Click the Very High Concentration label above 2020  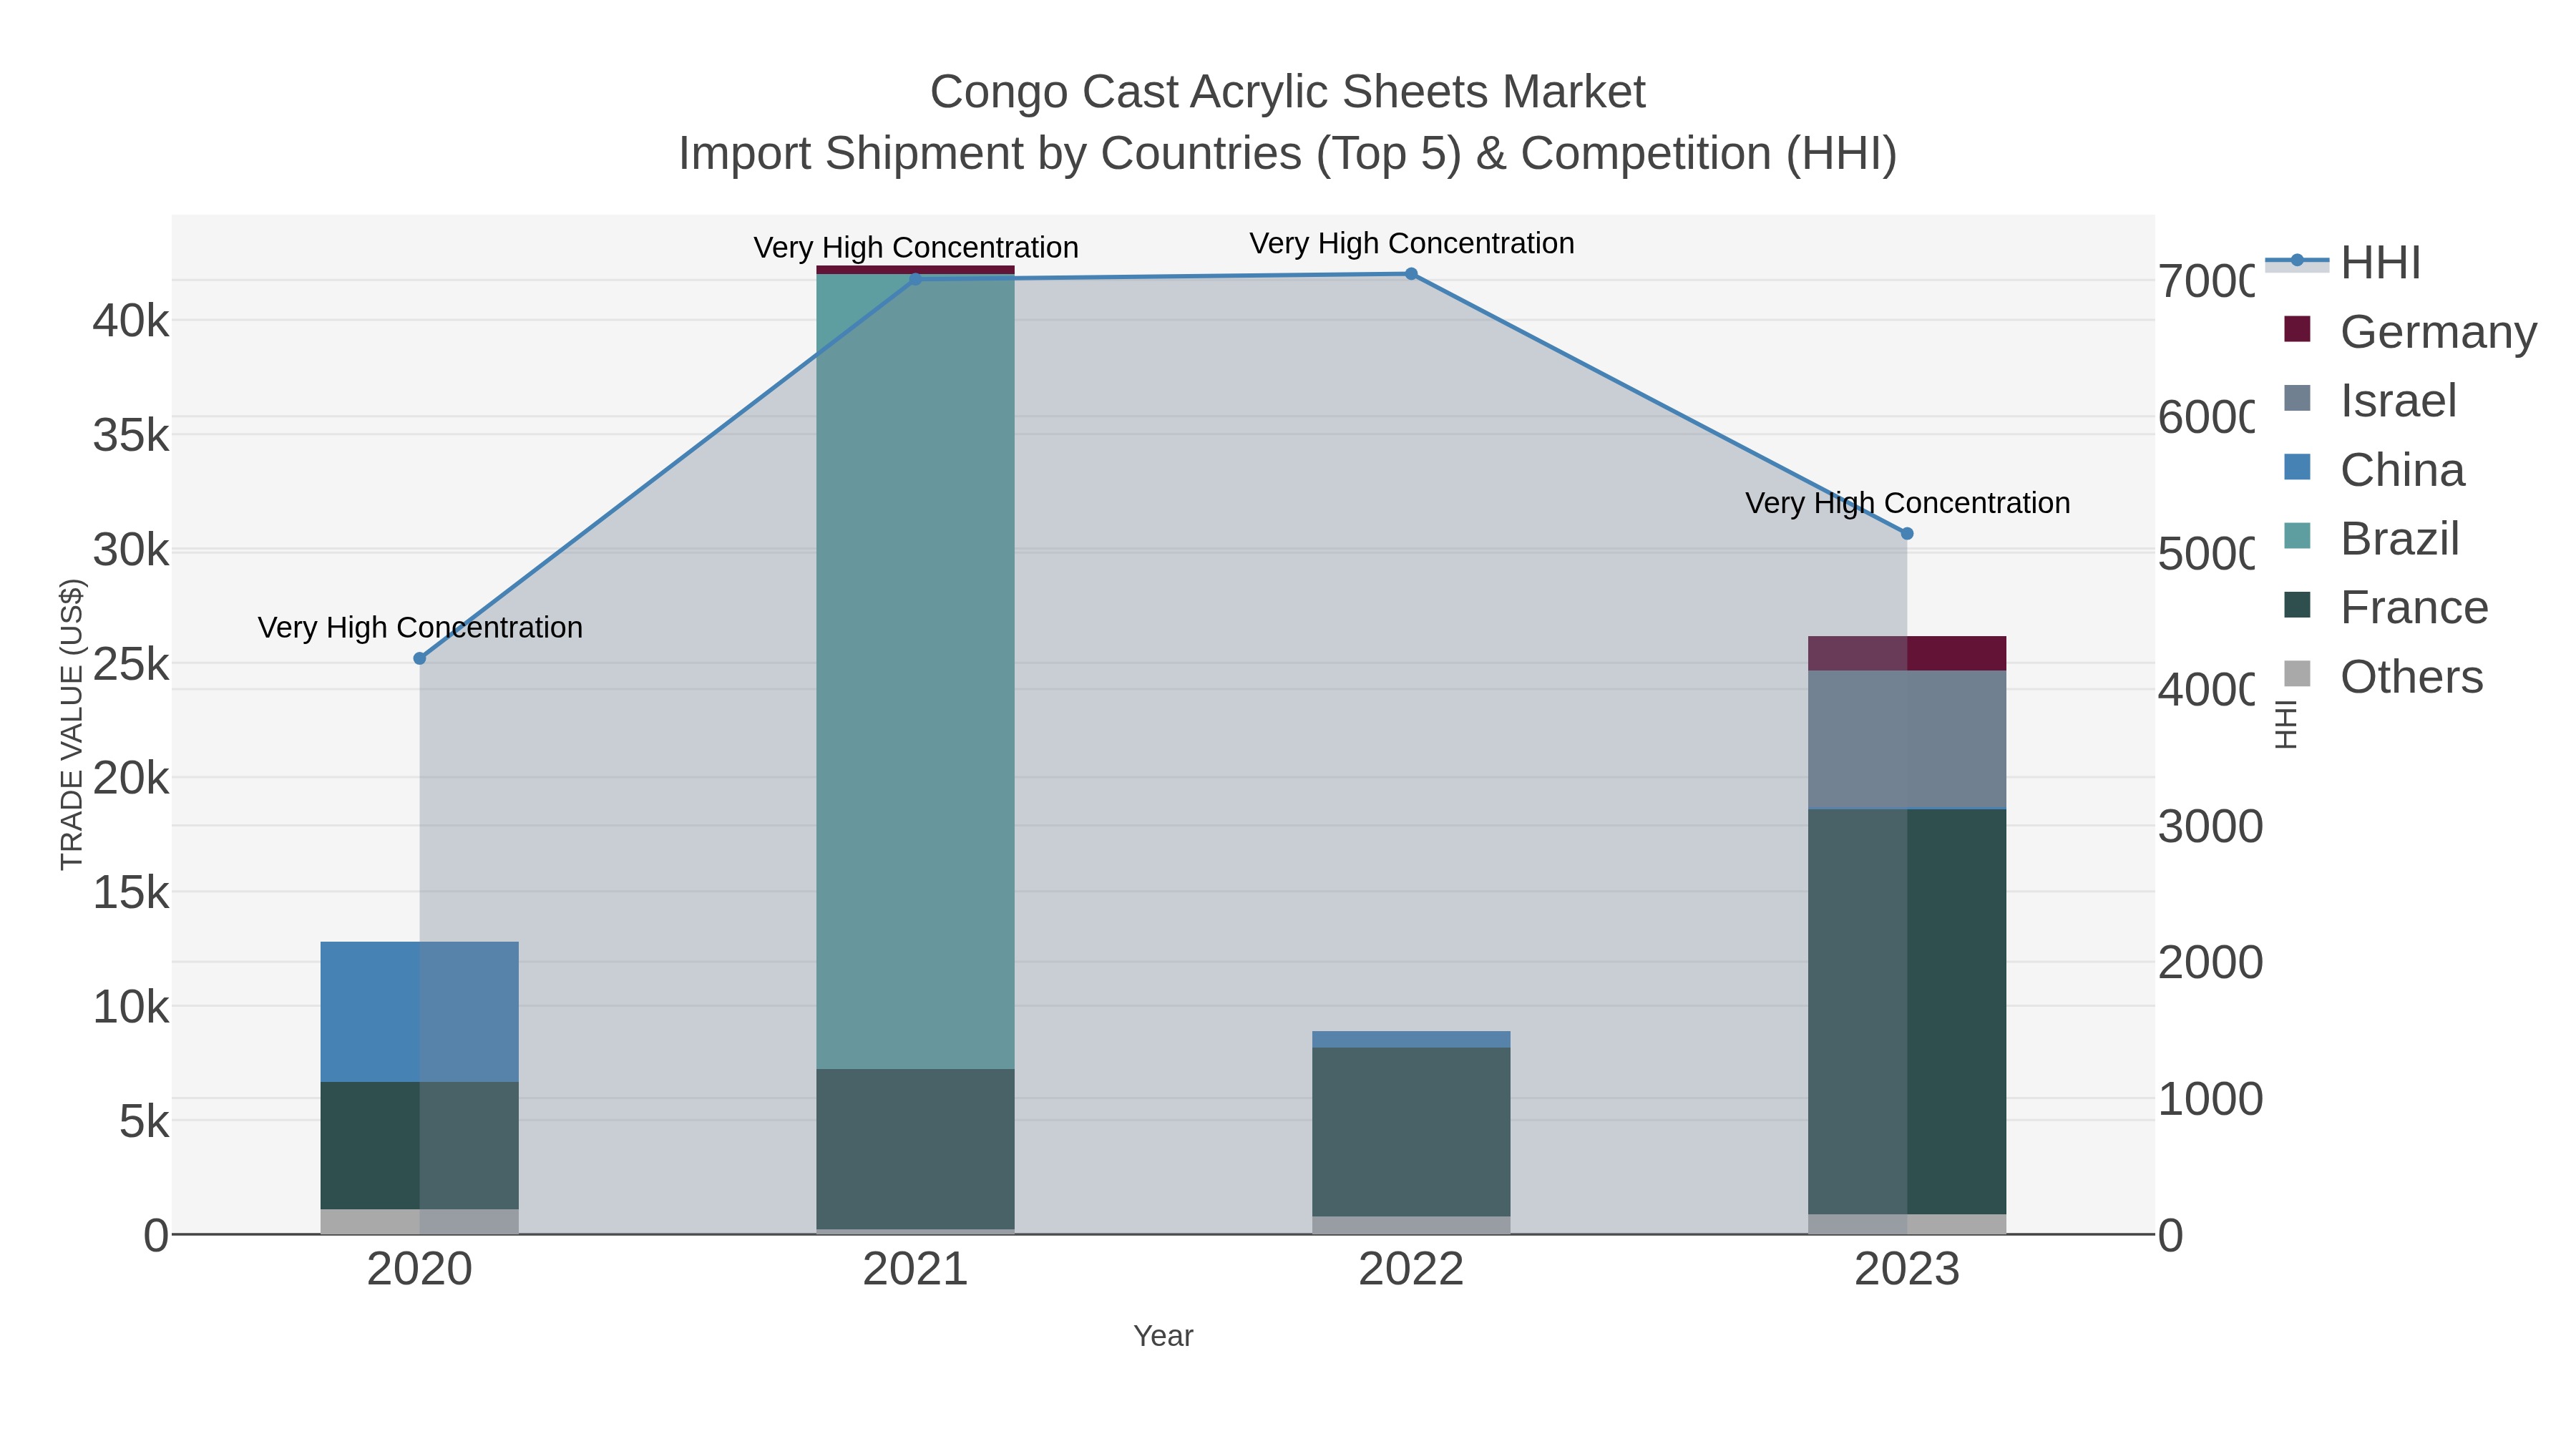click(x=420, y=628)
